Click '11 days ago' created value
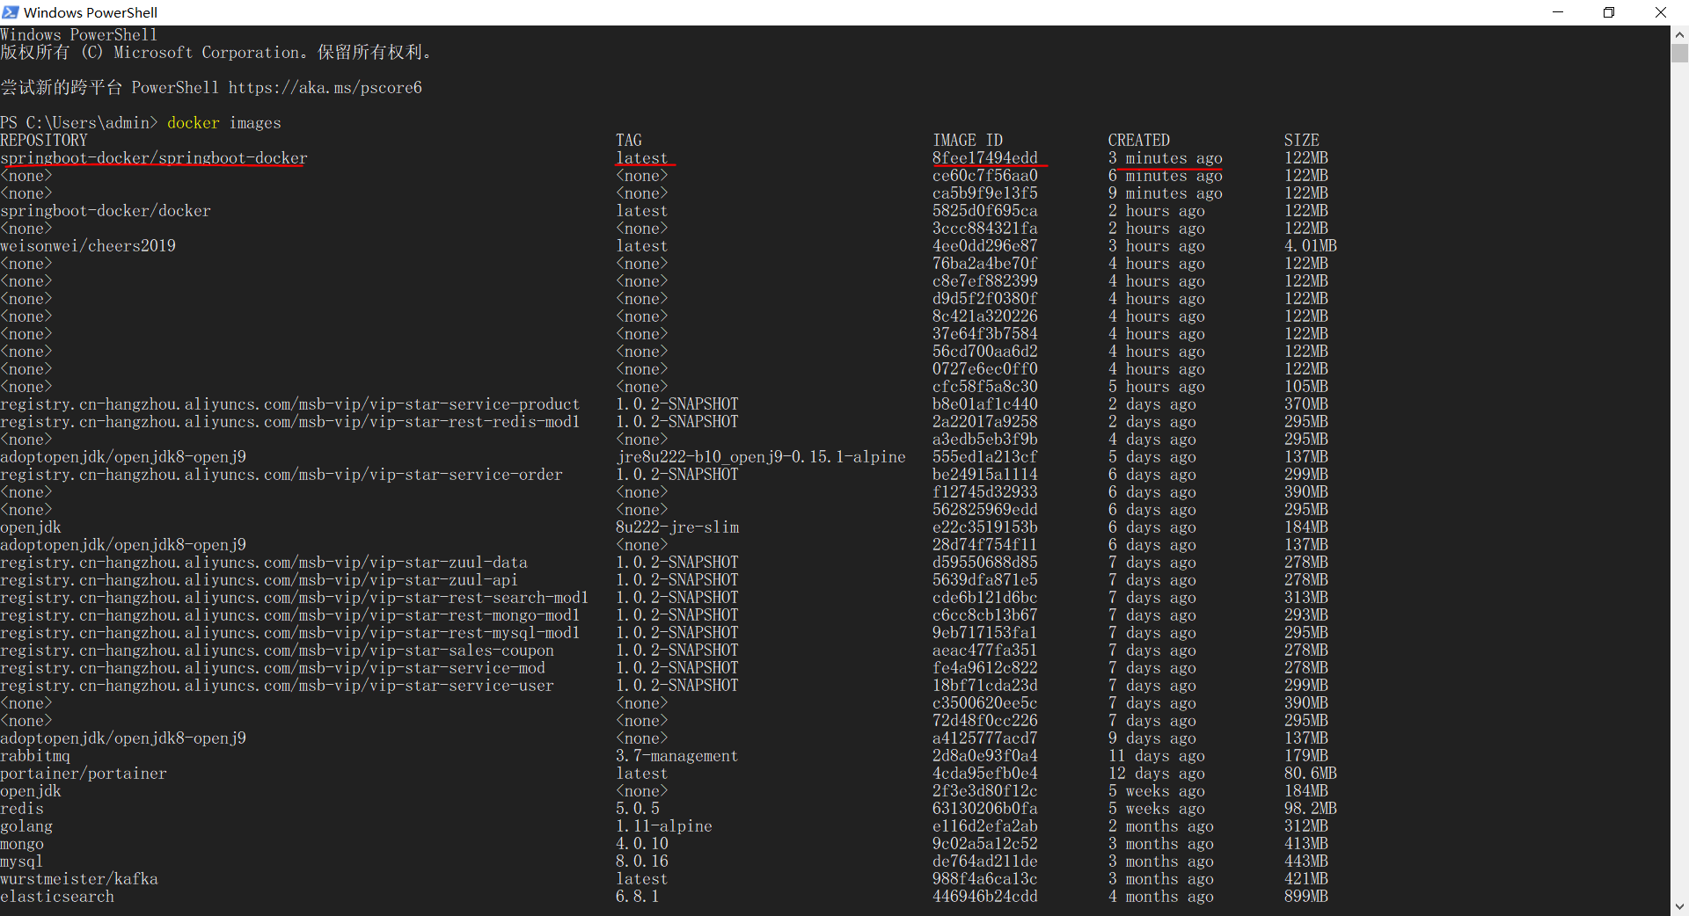 tap(1157, 756)
